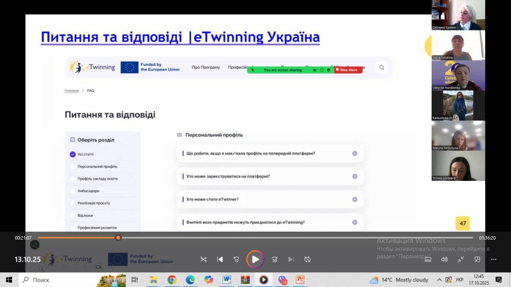The image size is (511, 287).
Task: Rewind 10 seconds
Action: tap(237, 259)
